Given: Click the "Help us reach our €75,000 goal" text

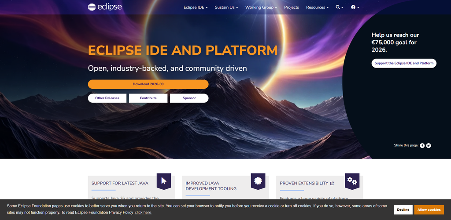Looking at the screenshot, I should click(395, 43).
